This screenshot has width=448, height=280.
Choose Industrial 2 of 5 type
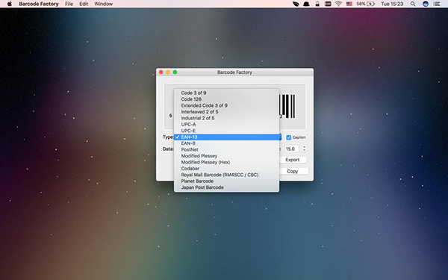click(226, 118)
